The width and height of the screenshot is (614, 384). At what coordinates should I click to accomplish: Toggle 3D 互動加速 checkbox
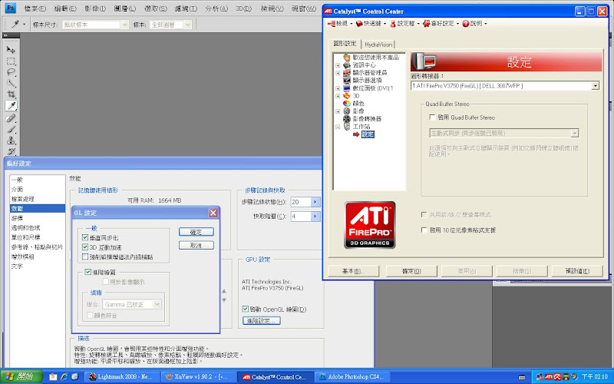[85, 247]
